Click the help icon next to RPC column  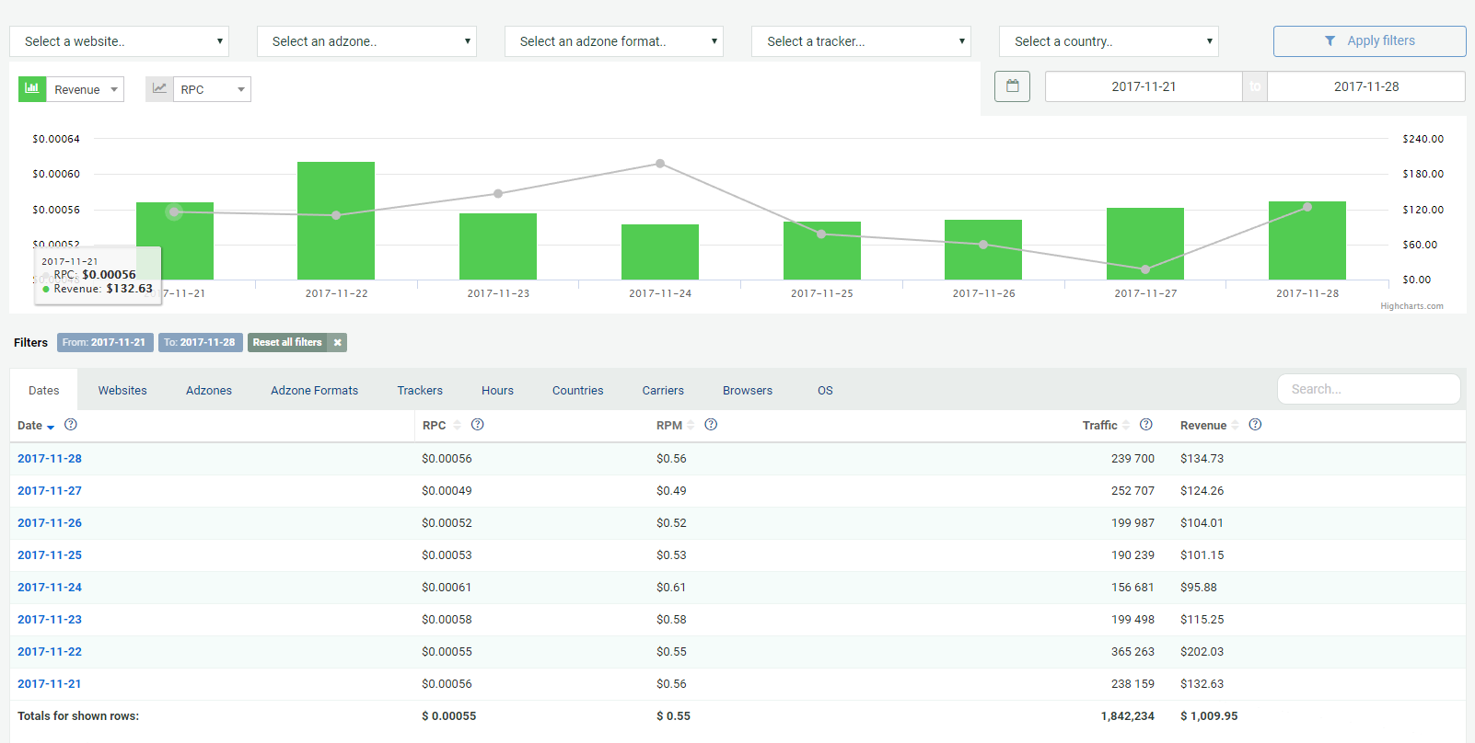coord(477,425)
